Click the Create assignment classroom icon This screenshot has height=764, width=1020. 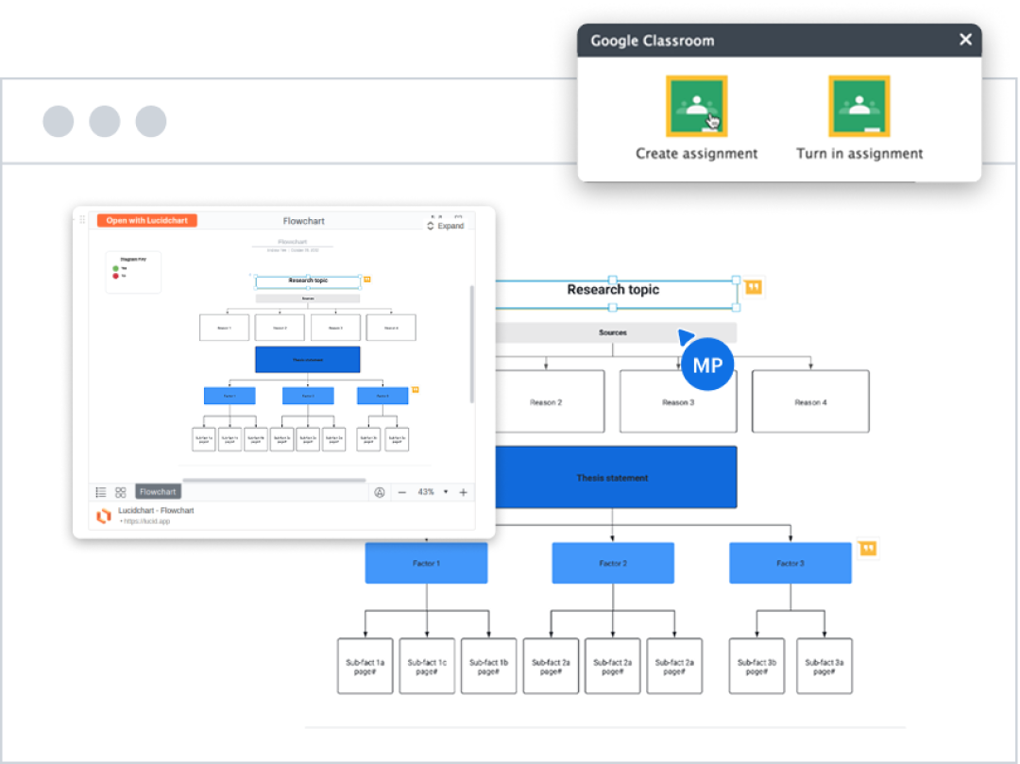[x=696, y=106]
